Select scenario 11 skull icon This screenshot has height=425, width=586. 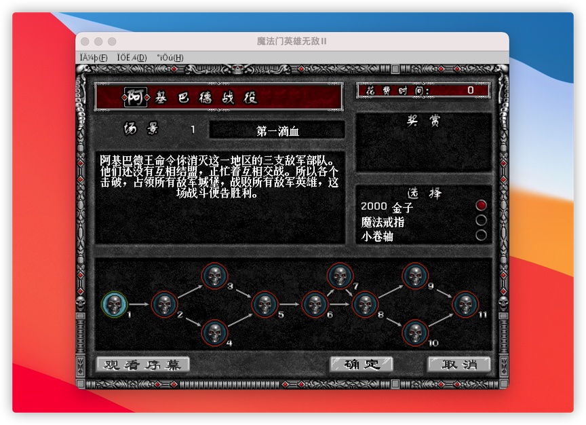click(466, 304)
